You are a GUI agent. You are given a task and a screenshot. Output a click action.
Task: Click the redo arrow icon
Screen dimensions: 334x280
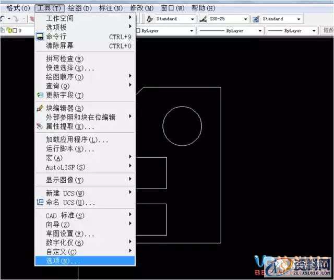[16, 19]
